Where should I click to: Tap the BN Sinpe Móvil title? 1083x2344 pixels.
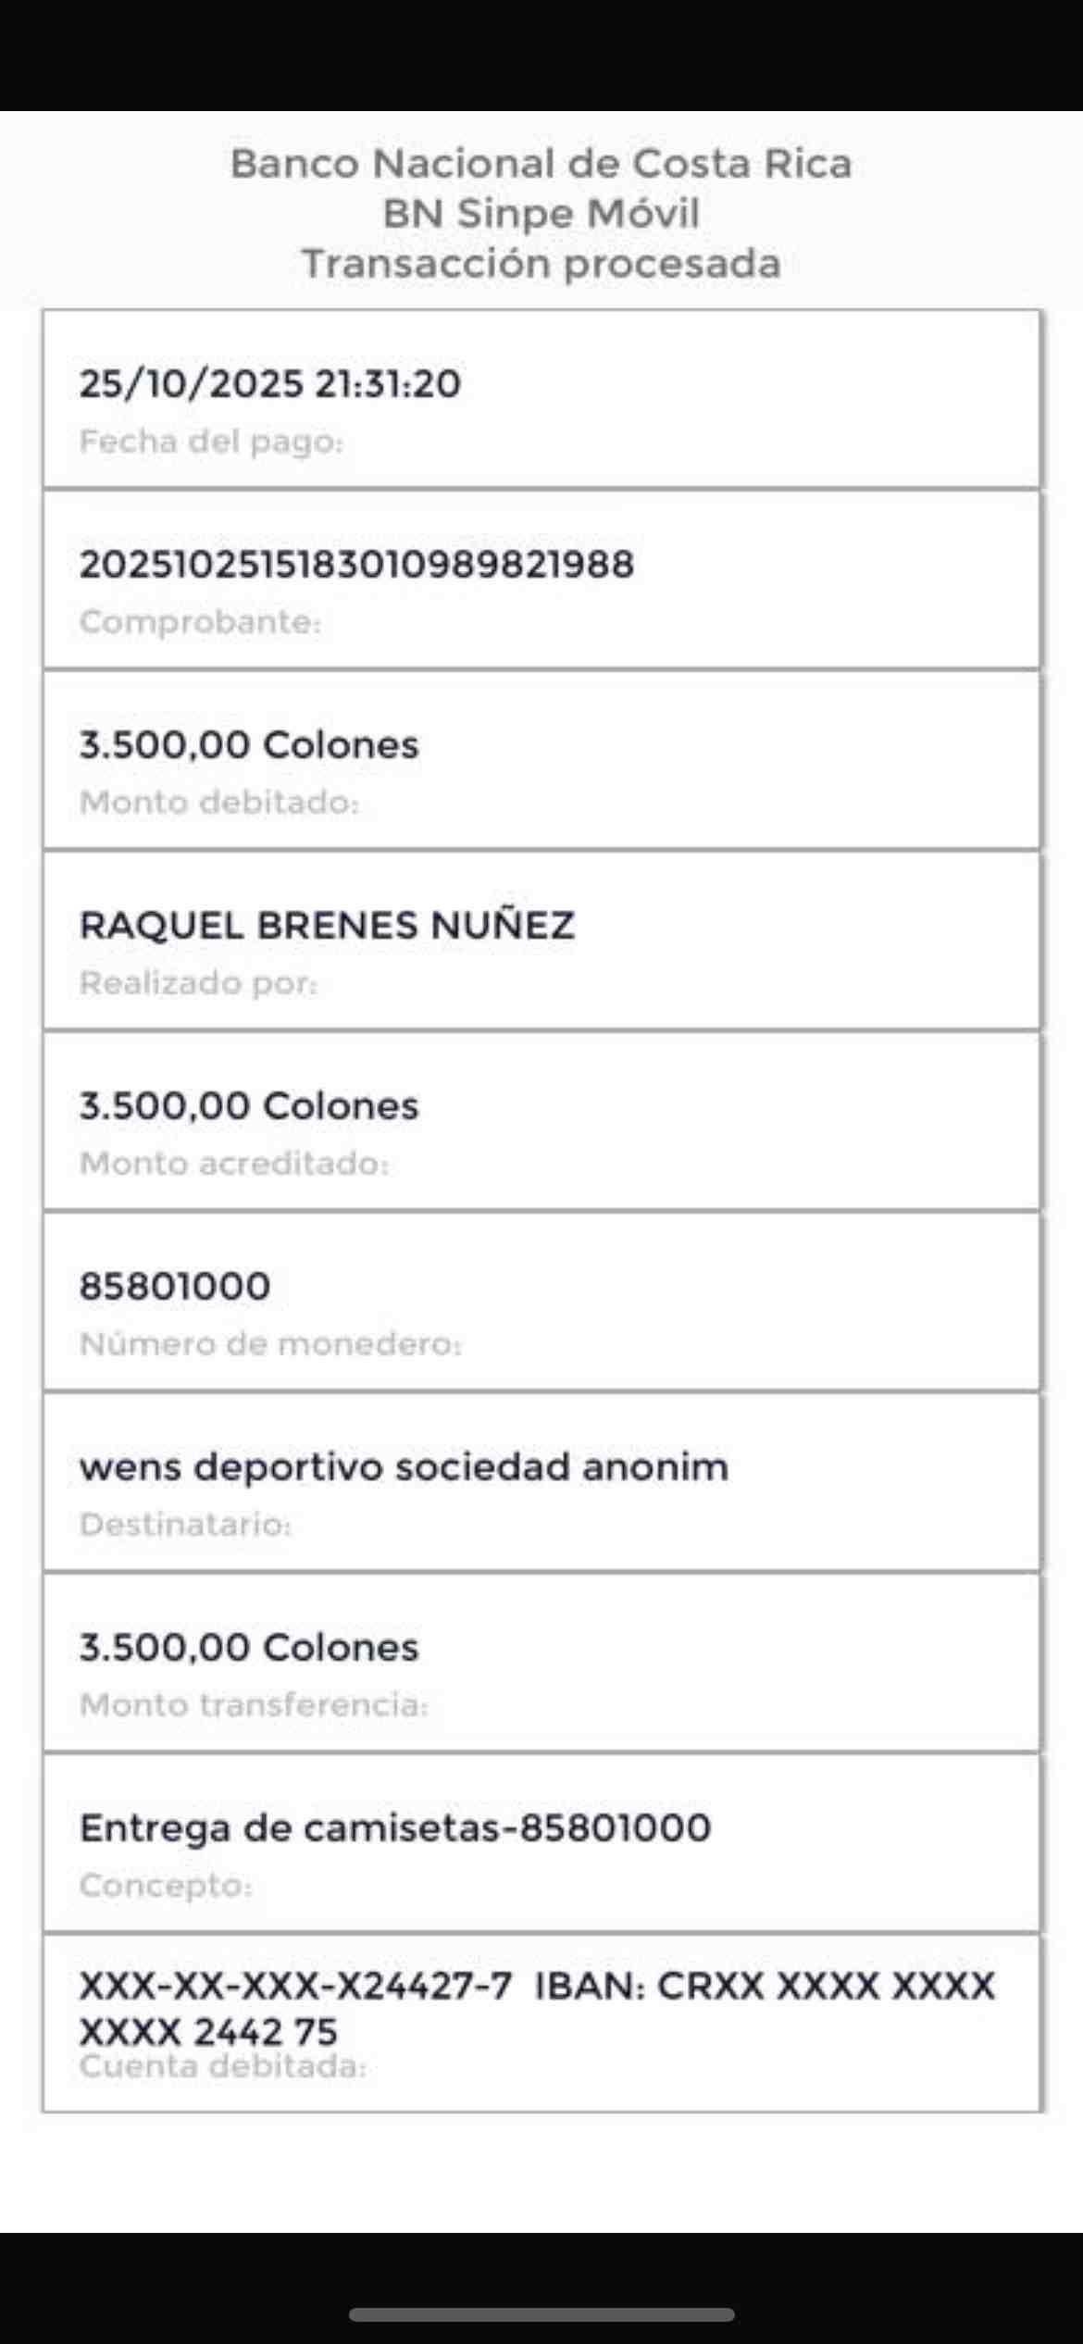(541, 214)
